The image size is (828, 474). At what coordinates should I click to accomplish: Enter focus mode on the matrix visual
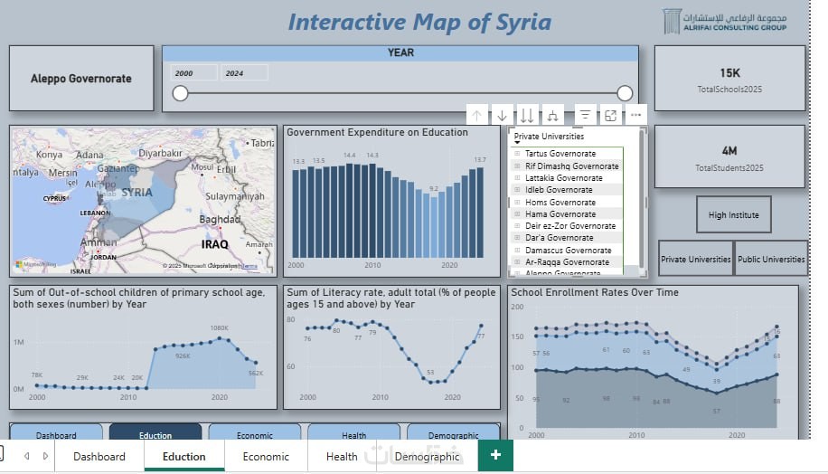tap(610, 115)
